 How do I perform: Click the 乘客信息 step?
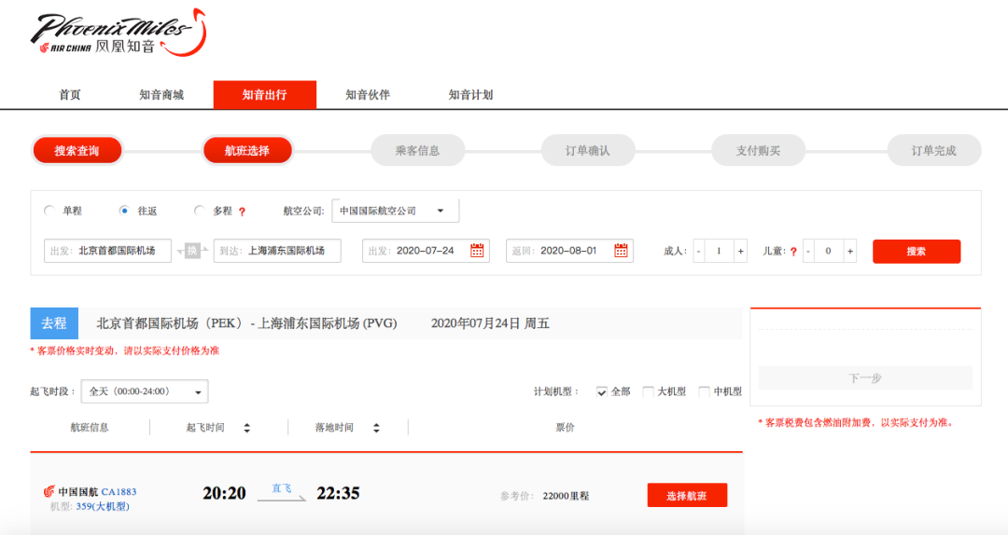[x=418, y=151]
